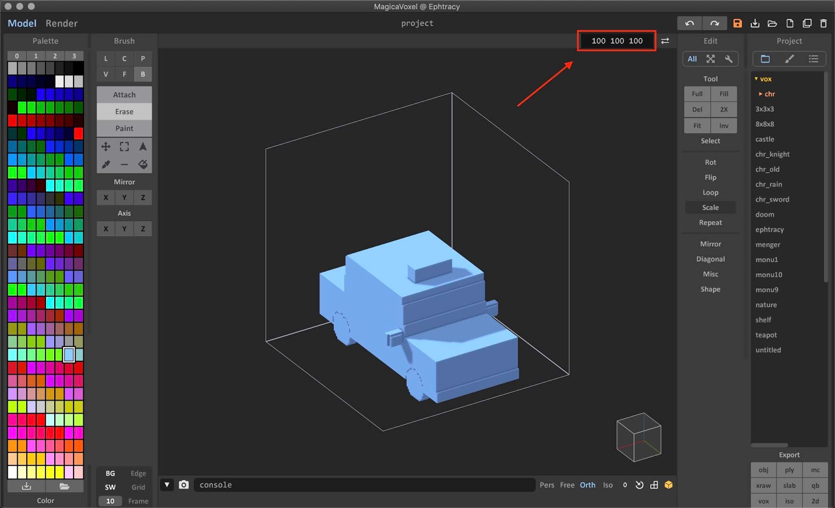This screenshot has height=508, width=835.
Task: Click the redo arrow icon
Action: tap(714, 23)
